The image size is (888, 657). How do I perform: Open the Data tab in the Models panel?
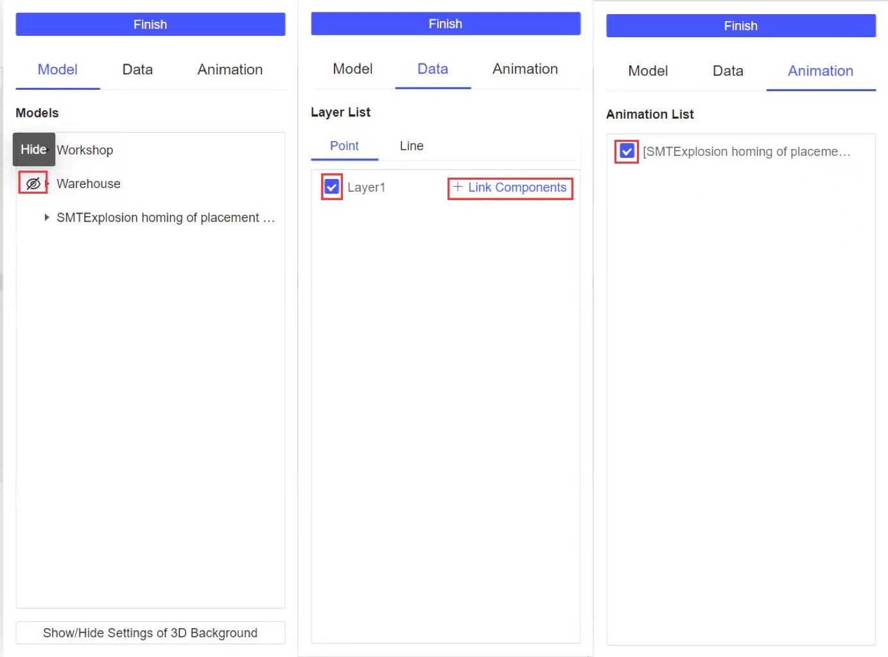[137, 69]
